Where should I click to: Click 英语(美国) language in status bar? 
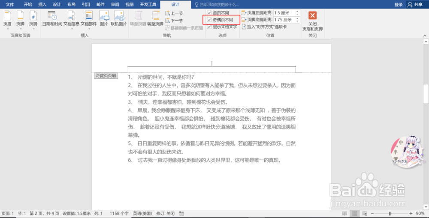tap(142, 214)
